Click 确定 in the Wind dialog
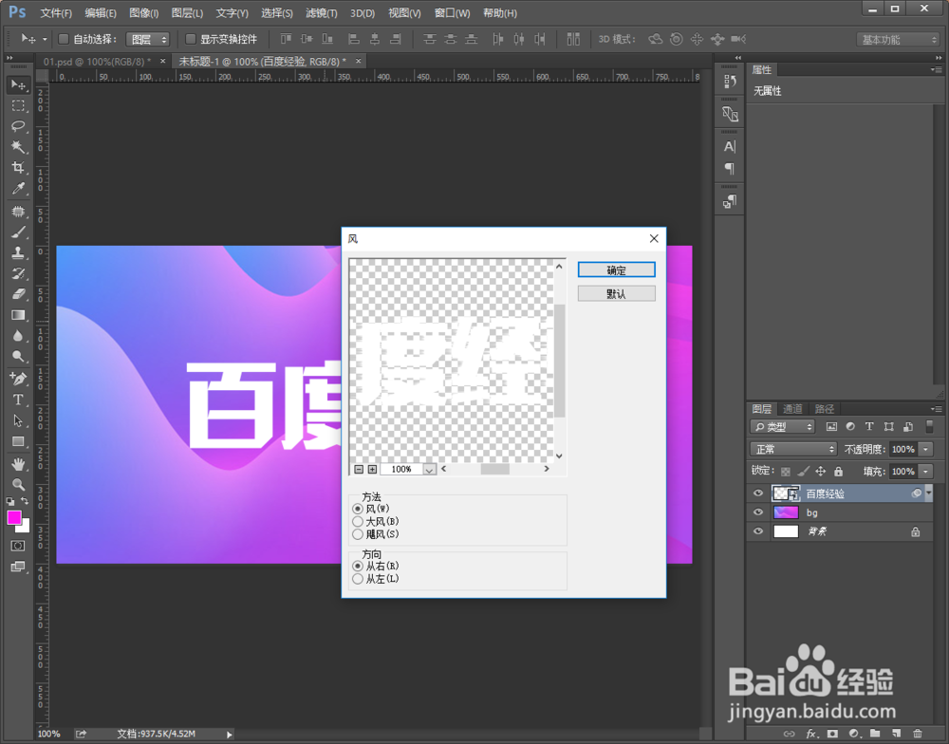 coord(616,270)
